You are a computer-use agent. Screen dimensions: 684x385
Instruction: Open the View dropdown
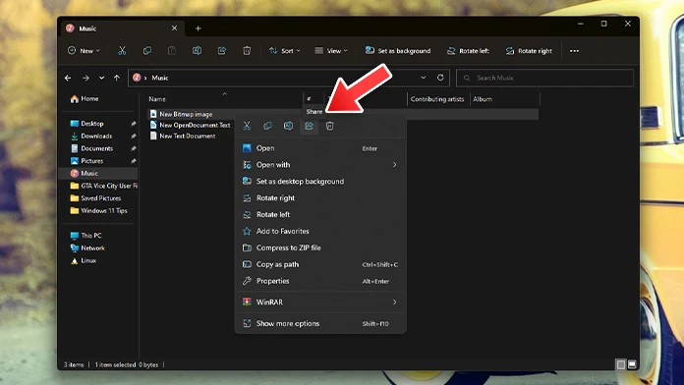click(331, 51)
